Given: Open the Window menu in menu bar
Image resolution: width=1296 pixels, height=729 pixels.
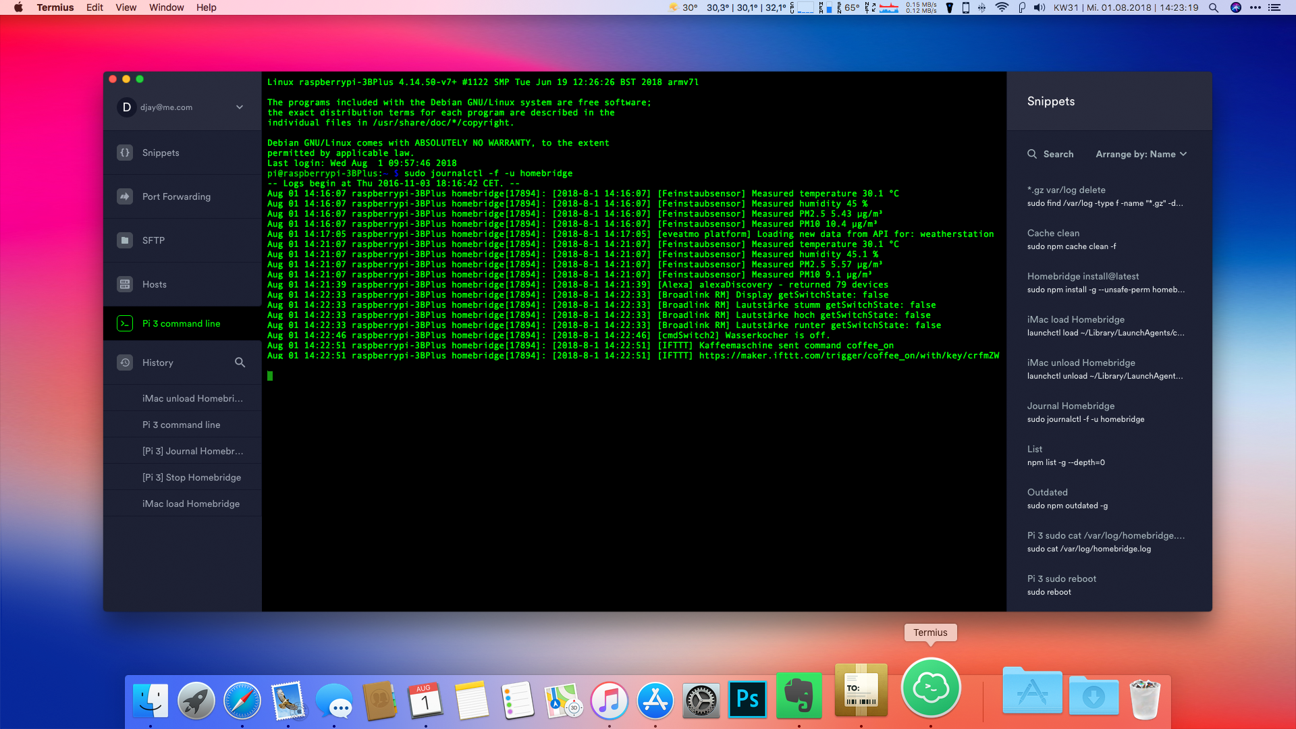Looking at the screenshot, I should (166, 7).
